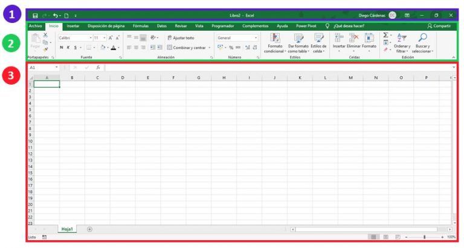The width and height of the screenshot is (464, 248).
Task: Click the AutoSum sigma icon
Action: pyautogui.click(x=385, y=36)
